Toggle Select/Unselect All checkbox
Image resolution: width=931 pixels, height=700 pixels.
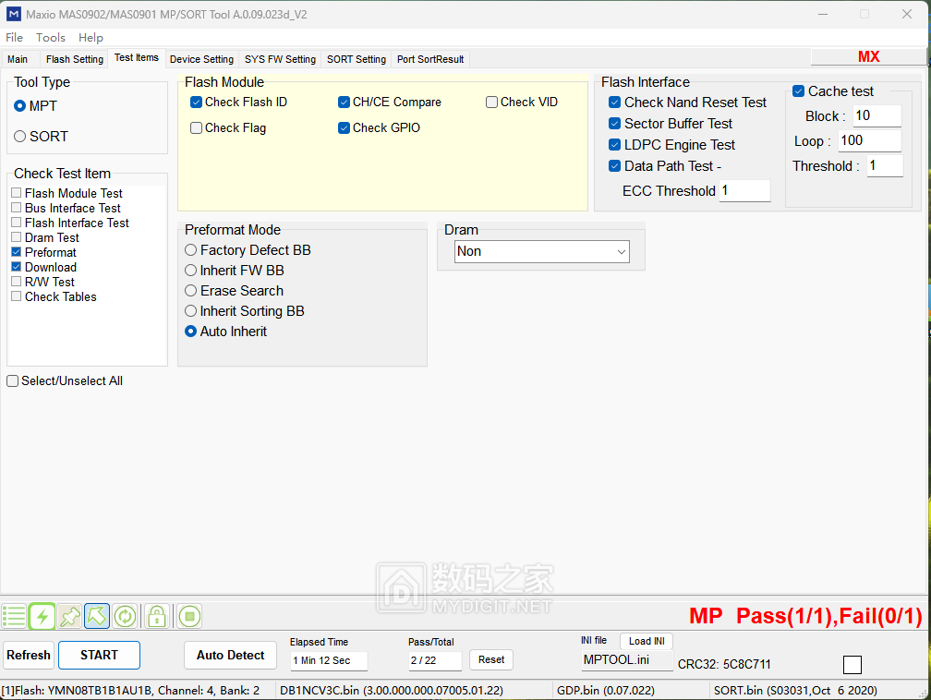click(x=13, y=381)
